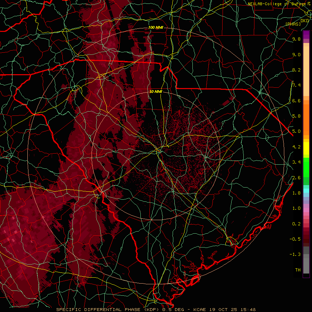This screenshot has width=312, height=312.
Task: Click the 8.2 value on the color scale
Action: [296, 70]
